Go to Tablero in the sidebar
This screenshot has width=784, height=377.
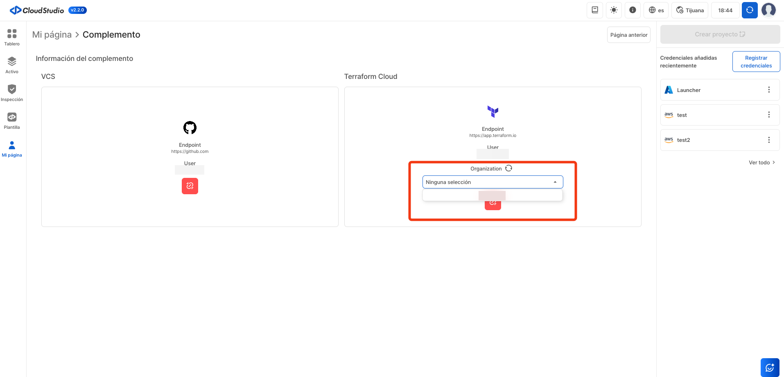12,37
